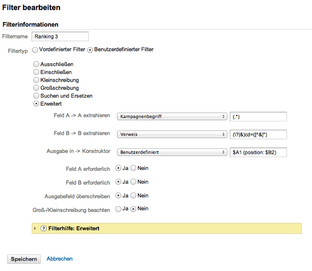Set Feld A erforderlich to Nein

(134, 168)
